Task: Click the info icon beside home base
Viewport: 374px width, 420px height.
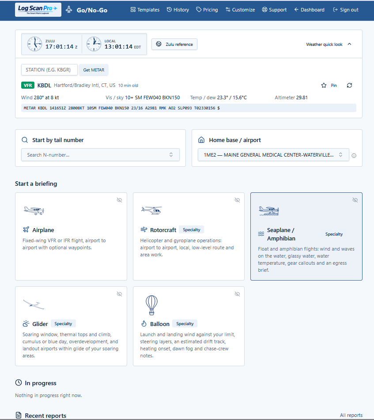Action: point(354,155)
